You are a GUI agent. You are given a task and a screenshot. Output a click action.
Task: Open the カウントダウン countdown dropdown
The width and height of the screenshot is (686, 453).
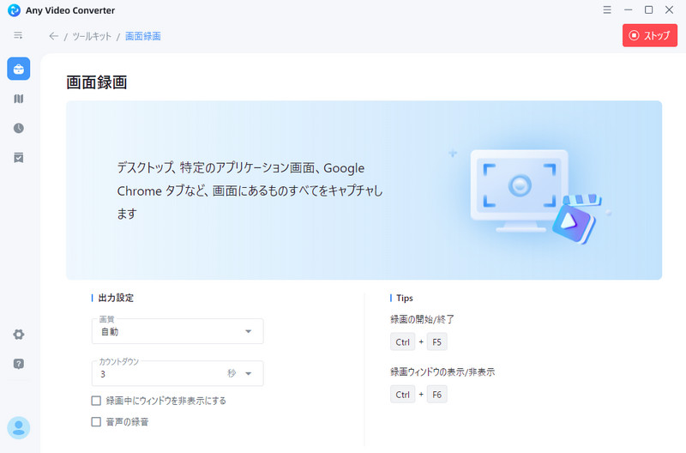[178, 373]
